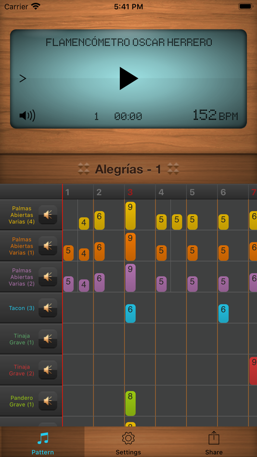Image resolution: width=257 pixels, height=457 pixels.
Task: Tap the FLAMENCÓMETRO OSCAR HERRERO title
Action: pos(128,42)
